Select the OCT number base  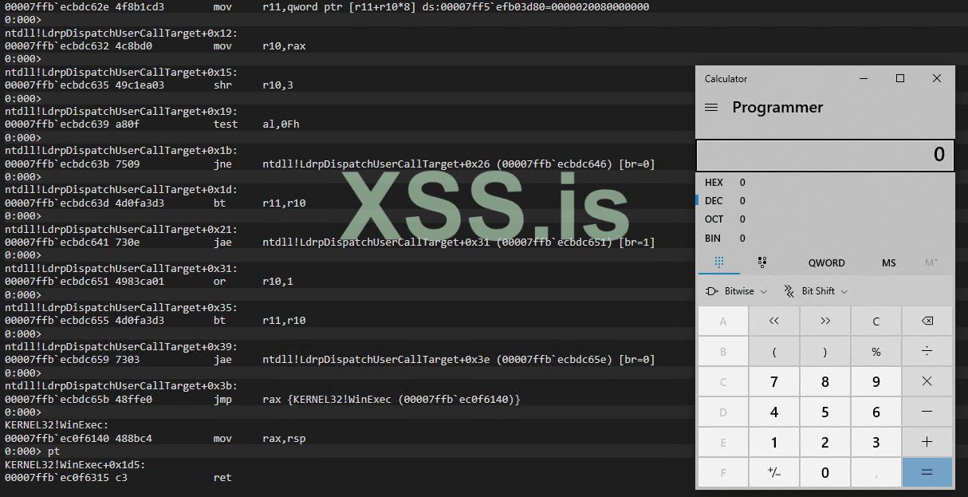point(824,219)
